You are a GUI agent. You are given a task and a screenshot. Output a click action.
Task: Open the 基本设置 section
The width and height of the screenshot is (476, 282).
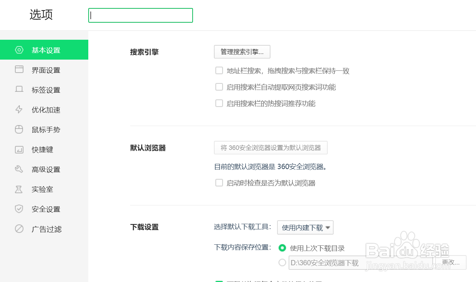(44, 50)
